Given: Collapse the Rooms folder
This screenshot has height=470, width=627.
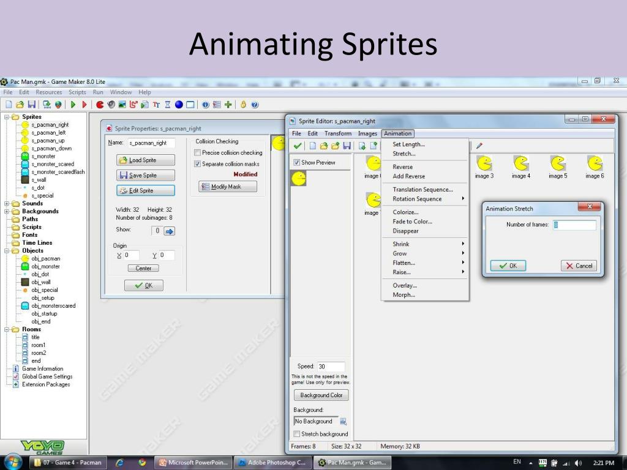Looking at the screenshot, I should click(x=7, y=330).
